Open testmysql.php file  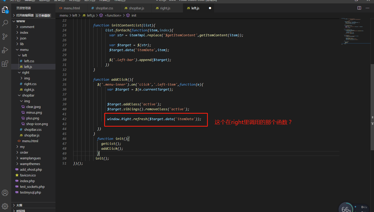point(33,192)
